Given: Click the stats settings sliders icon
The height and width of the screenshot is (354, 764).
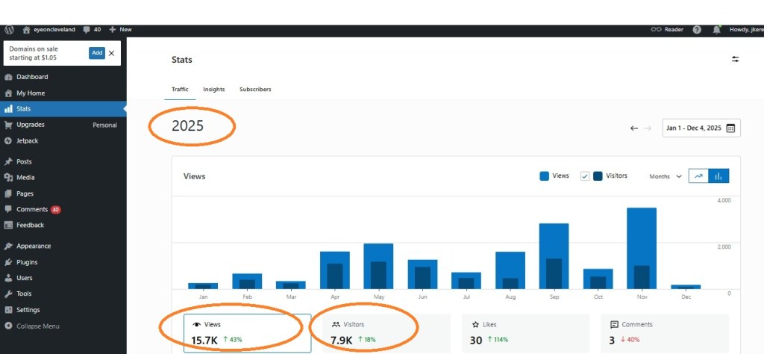Looking at the screenshot, I should [x=735, y=59].
